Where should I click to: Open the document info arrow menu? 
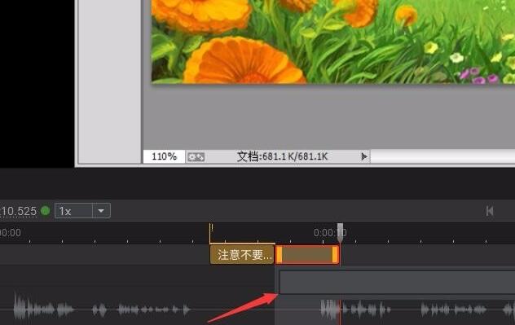(x=364, y=156)
